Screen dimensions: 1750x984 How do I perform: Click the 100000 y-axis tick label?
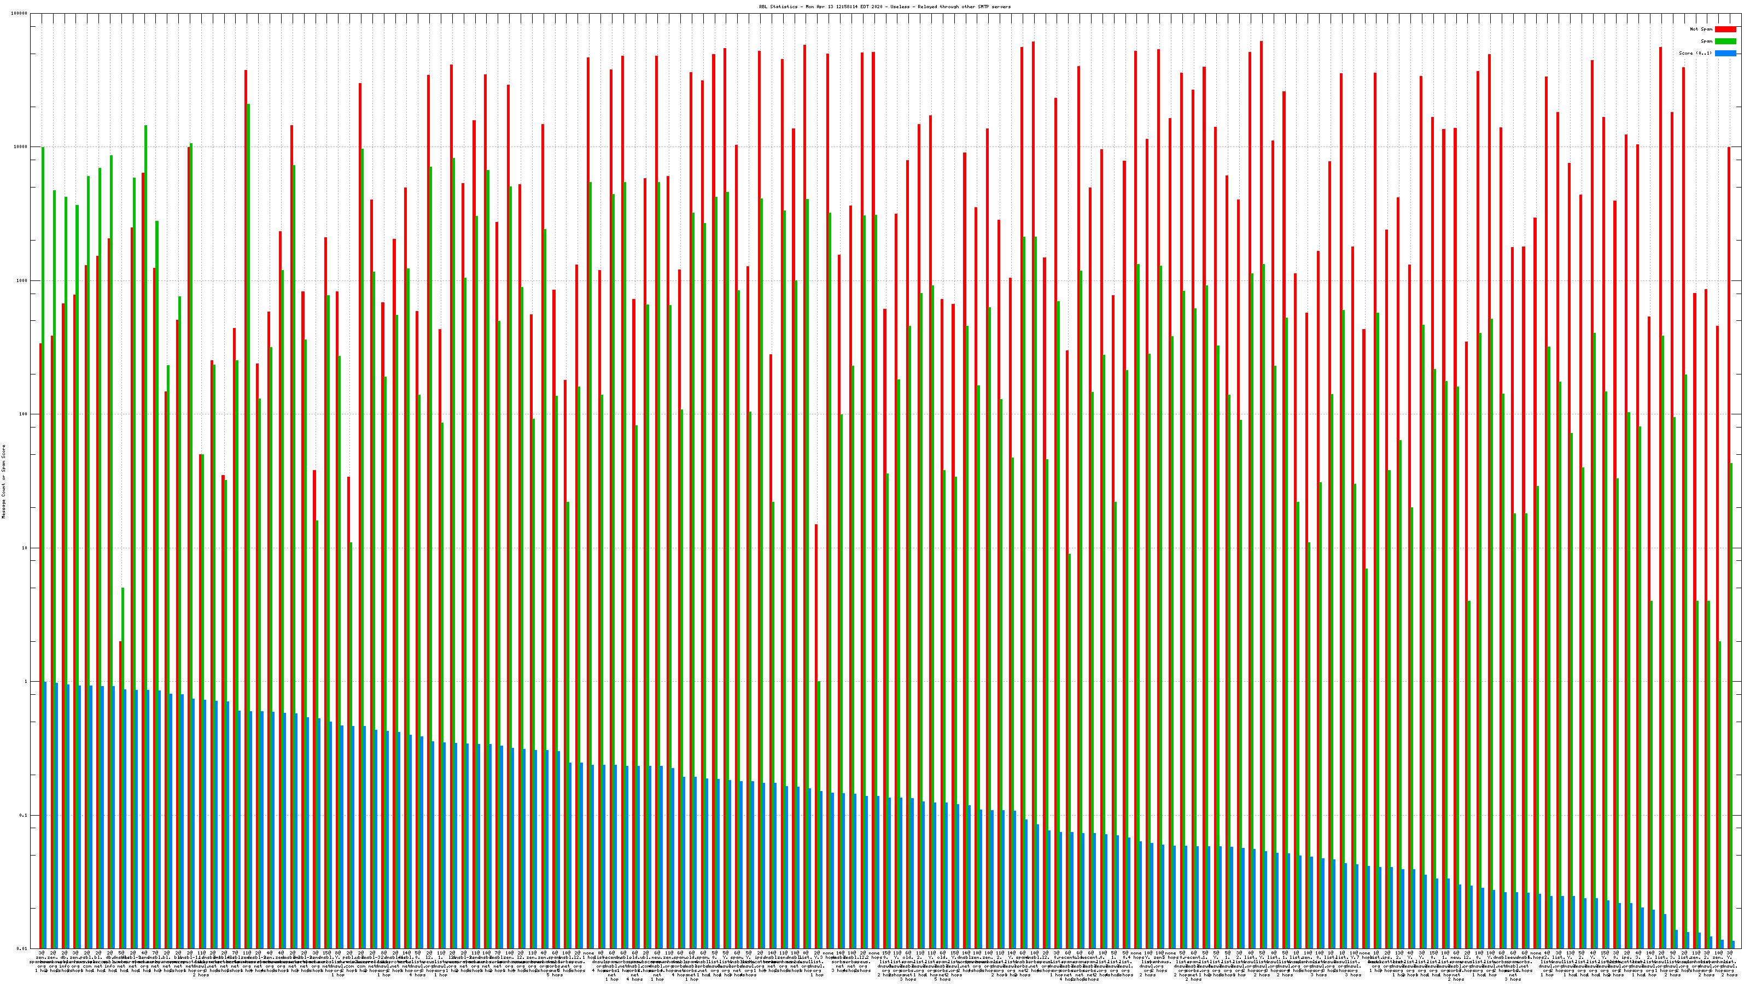(19, 14)
